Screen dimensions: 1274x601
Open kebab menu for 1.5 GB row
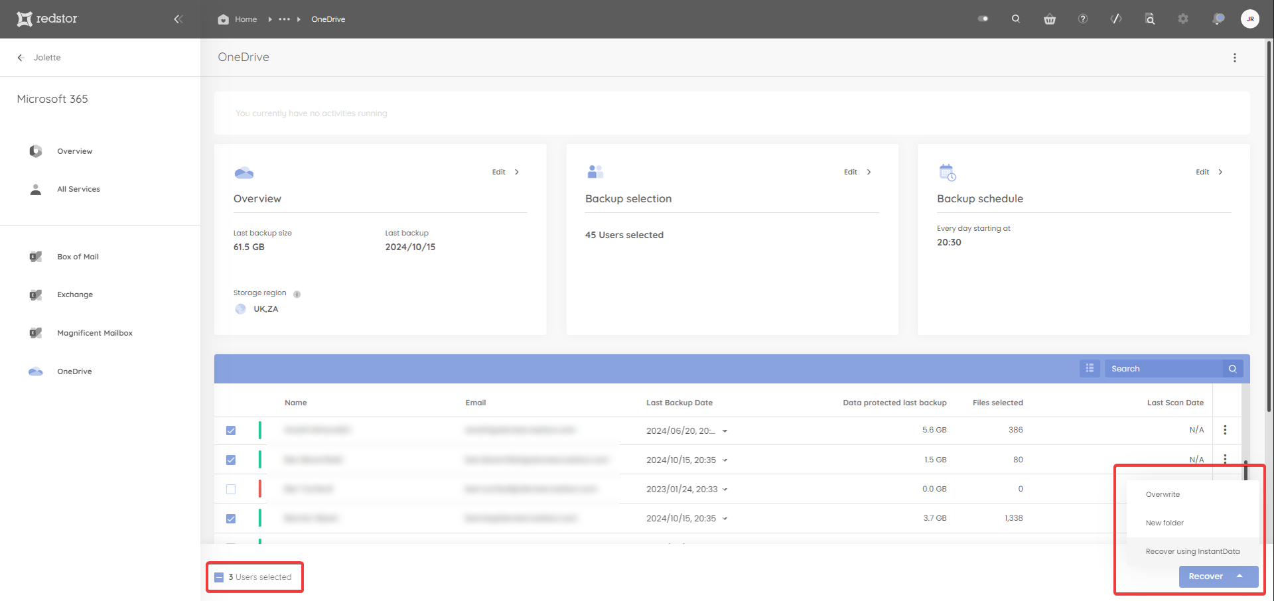(1225, 458)
